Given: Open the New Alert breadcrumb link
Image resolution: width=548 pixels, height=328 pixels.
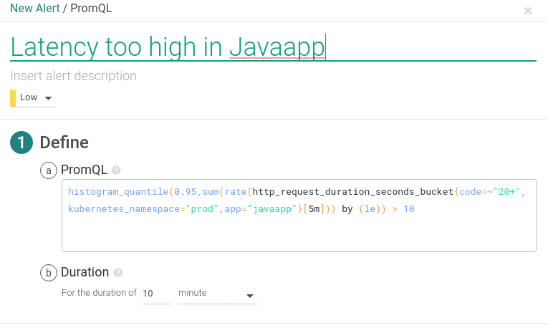Looking at the screenshot, I should point(35,8).
